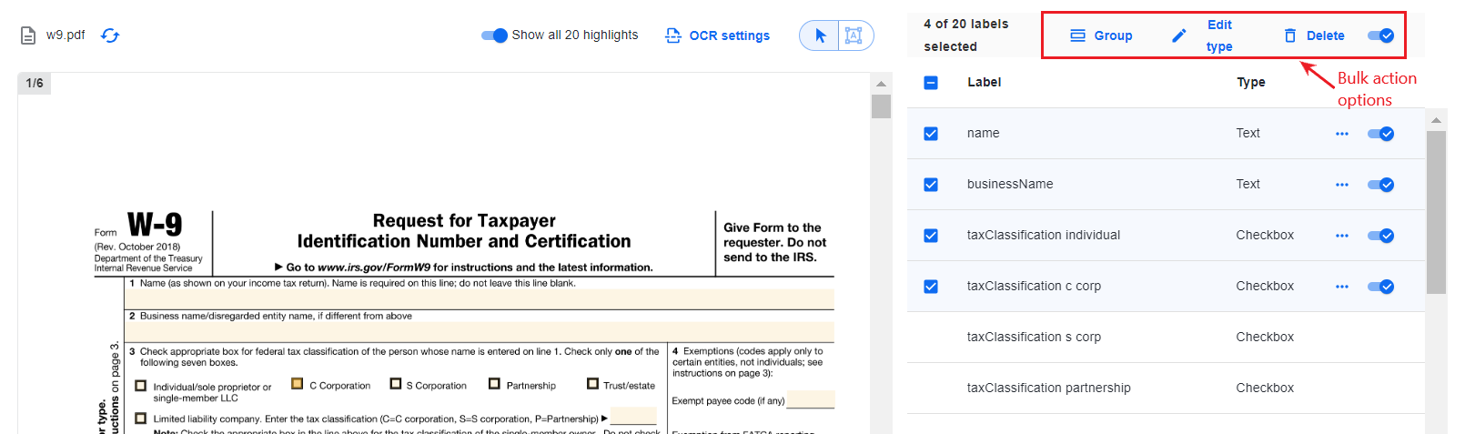The image size is (1465, 434).
Task: Toggle the Show all 20 highlights switch
Action: click(x=494, y=35)
